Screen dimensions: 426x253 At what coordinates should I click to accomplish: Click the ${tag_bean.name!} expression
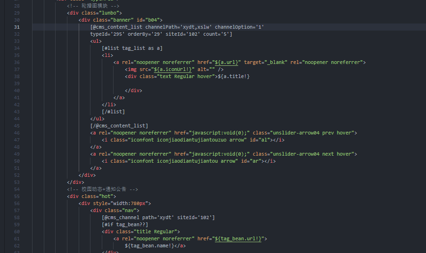point(149,245)
